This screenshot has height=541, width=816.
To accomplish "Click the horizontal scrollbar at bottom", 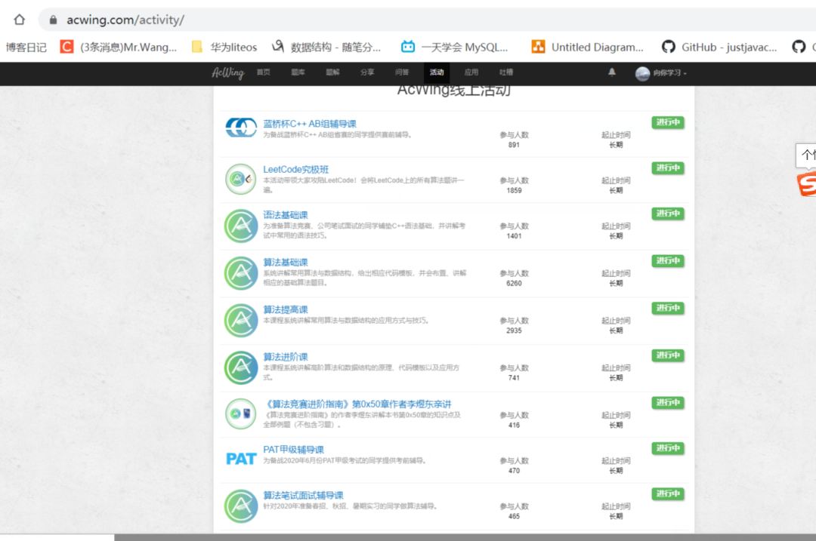I will coord(465,537).
